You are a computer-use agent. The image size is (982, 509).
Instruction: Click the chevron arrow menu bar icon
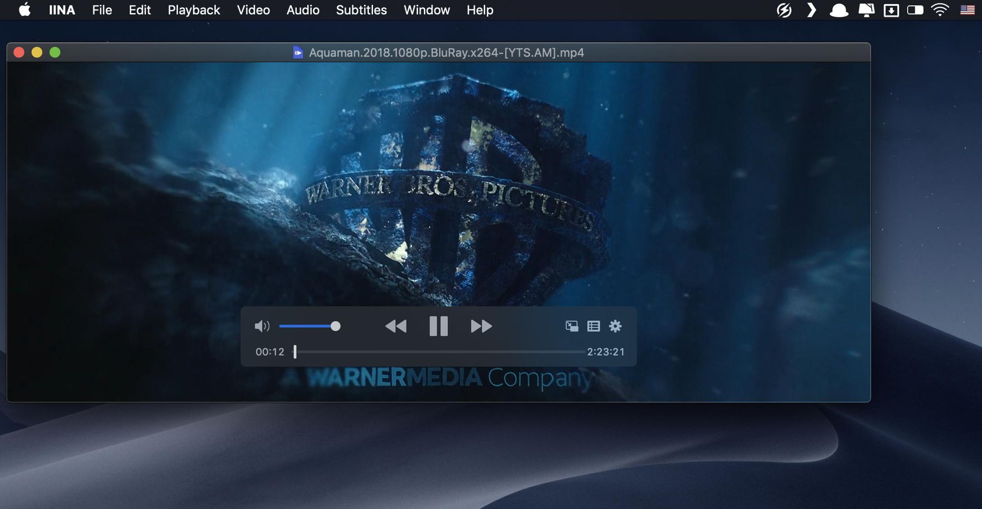pyautogui.click(x=811, y=10)
